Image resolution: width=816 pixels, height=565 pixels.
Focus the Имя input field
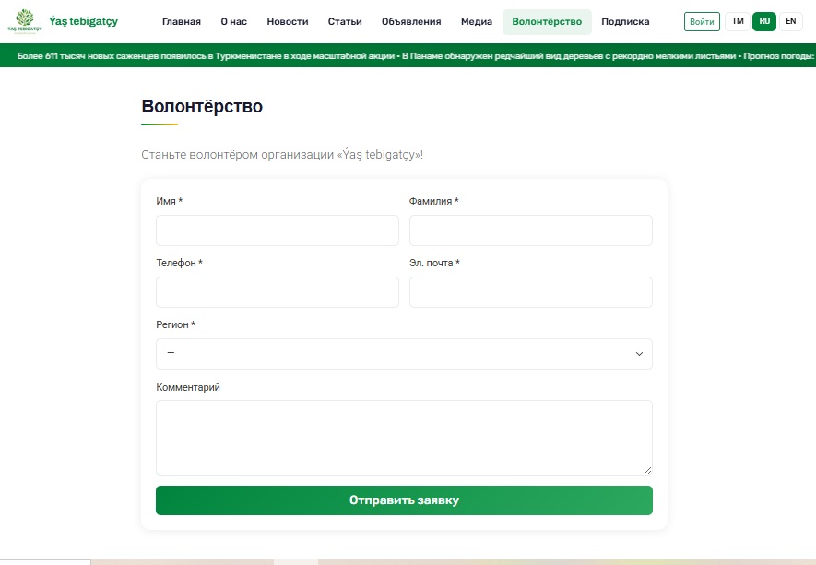tap(278, 230)
